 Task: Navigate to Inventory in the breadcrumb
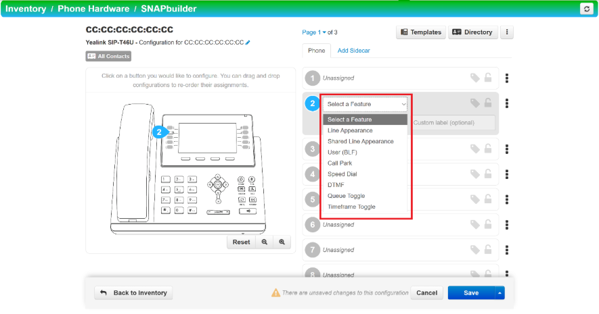(x=26, y=8)
